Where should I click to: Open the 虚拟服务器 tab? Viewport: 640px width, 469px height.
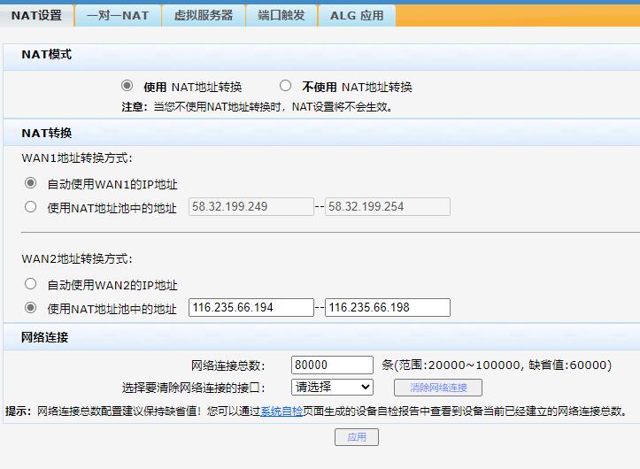(x=204, y=16)
